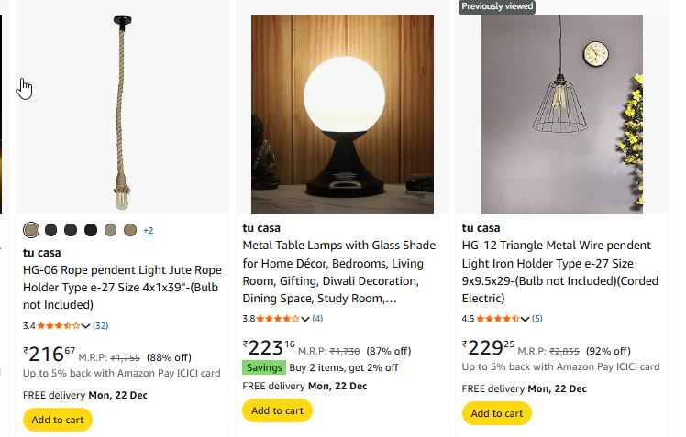Add Metal Table Lamp to cart
Viewport: 686px width, 437px height.
click(x=277, y=410)
